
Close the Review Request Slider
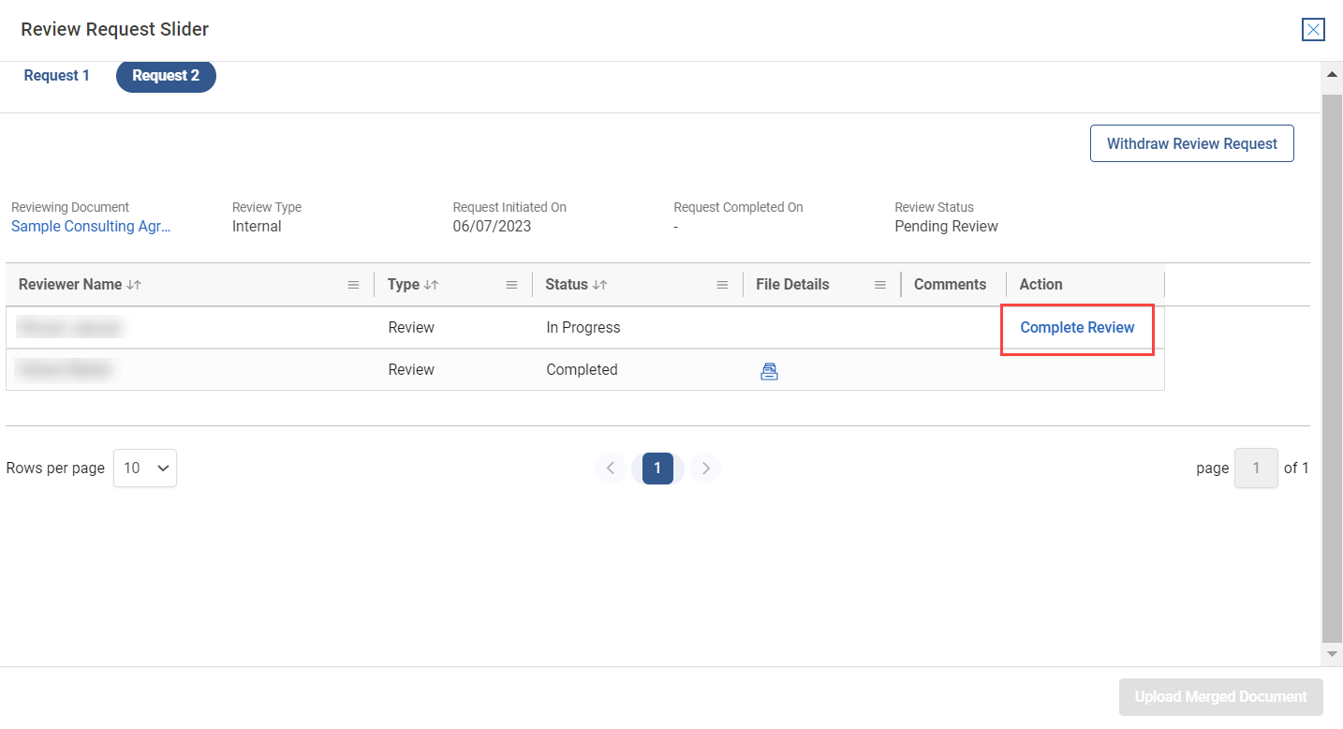(x=1313, y=30)
